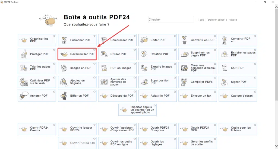Start the OCR PDF tool
278x149 pixels.
(x=238, y=68)
